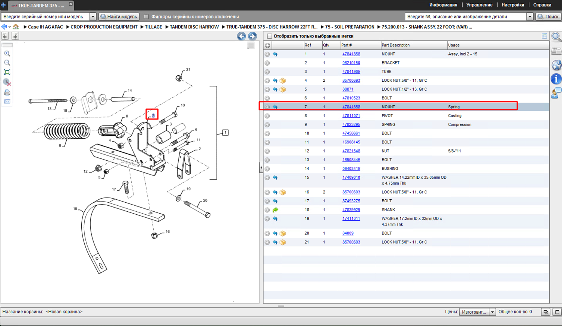The width and height of the screenshot is (562, 326).
Task: Open part number 06210150 link
Action: [x=351, y=63]
